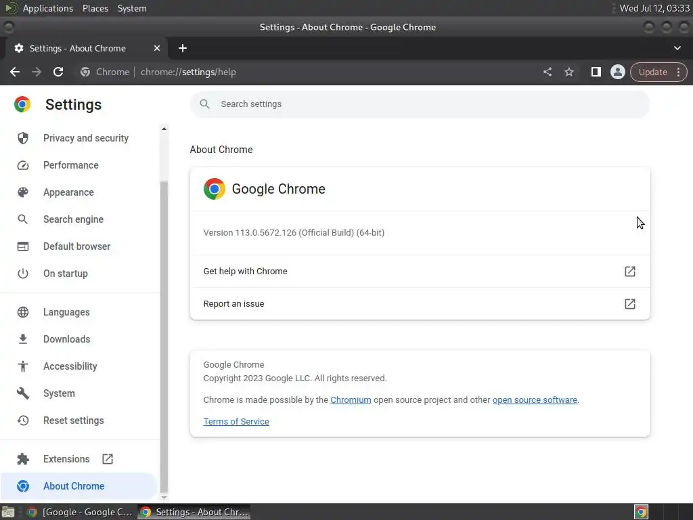Image resolution: width=693 pixels, height=520 pixels.
Task: Click the browser back arrow
Action: point(15,72)
